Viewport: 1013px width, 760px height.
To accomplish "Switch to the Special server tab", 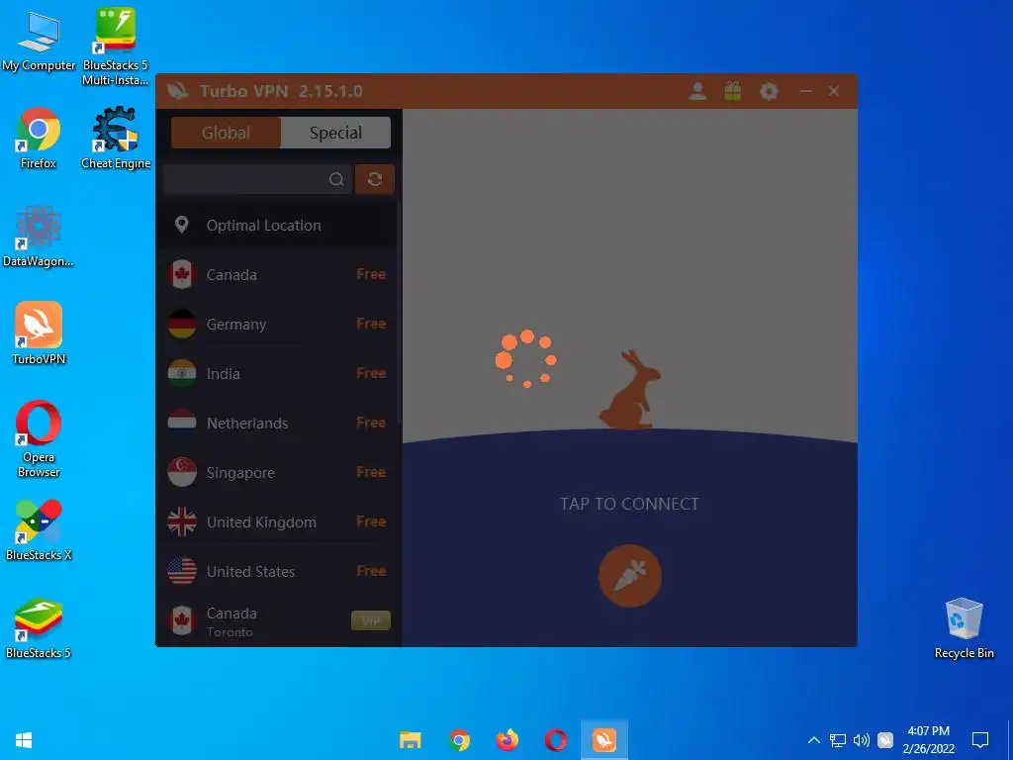I will tap(336, 133).
